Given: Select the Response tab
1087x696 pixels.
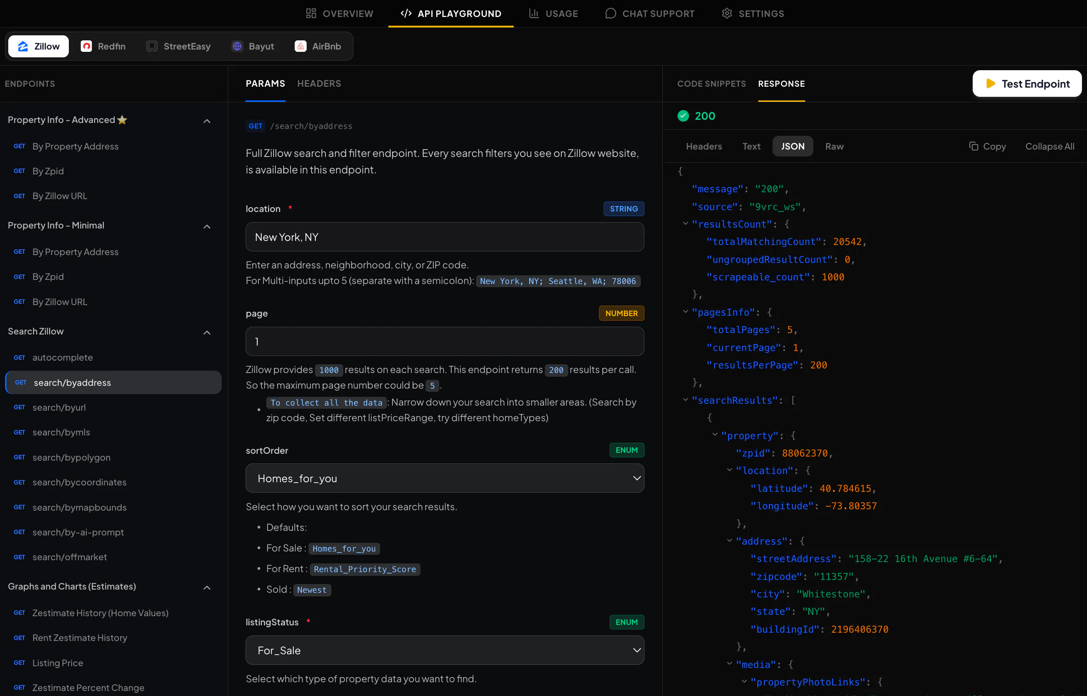Looking at the screenshot, I should (781, 84).
